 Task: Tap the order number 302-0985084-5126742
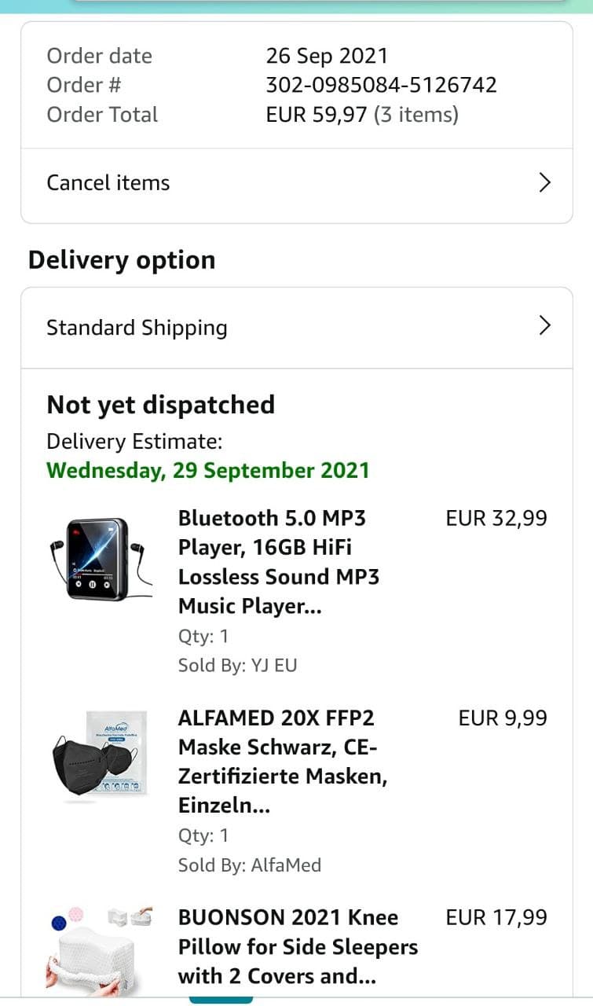pos(381,85)
